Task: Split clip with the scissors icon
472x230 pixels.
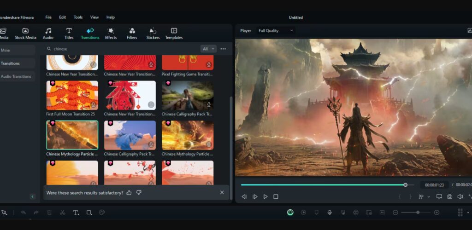Action: click(62, 213)
